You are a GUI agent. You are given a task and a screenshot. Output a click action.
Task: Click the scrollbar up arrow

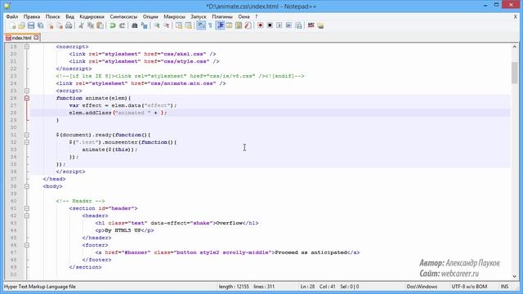point(514,47)
